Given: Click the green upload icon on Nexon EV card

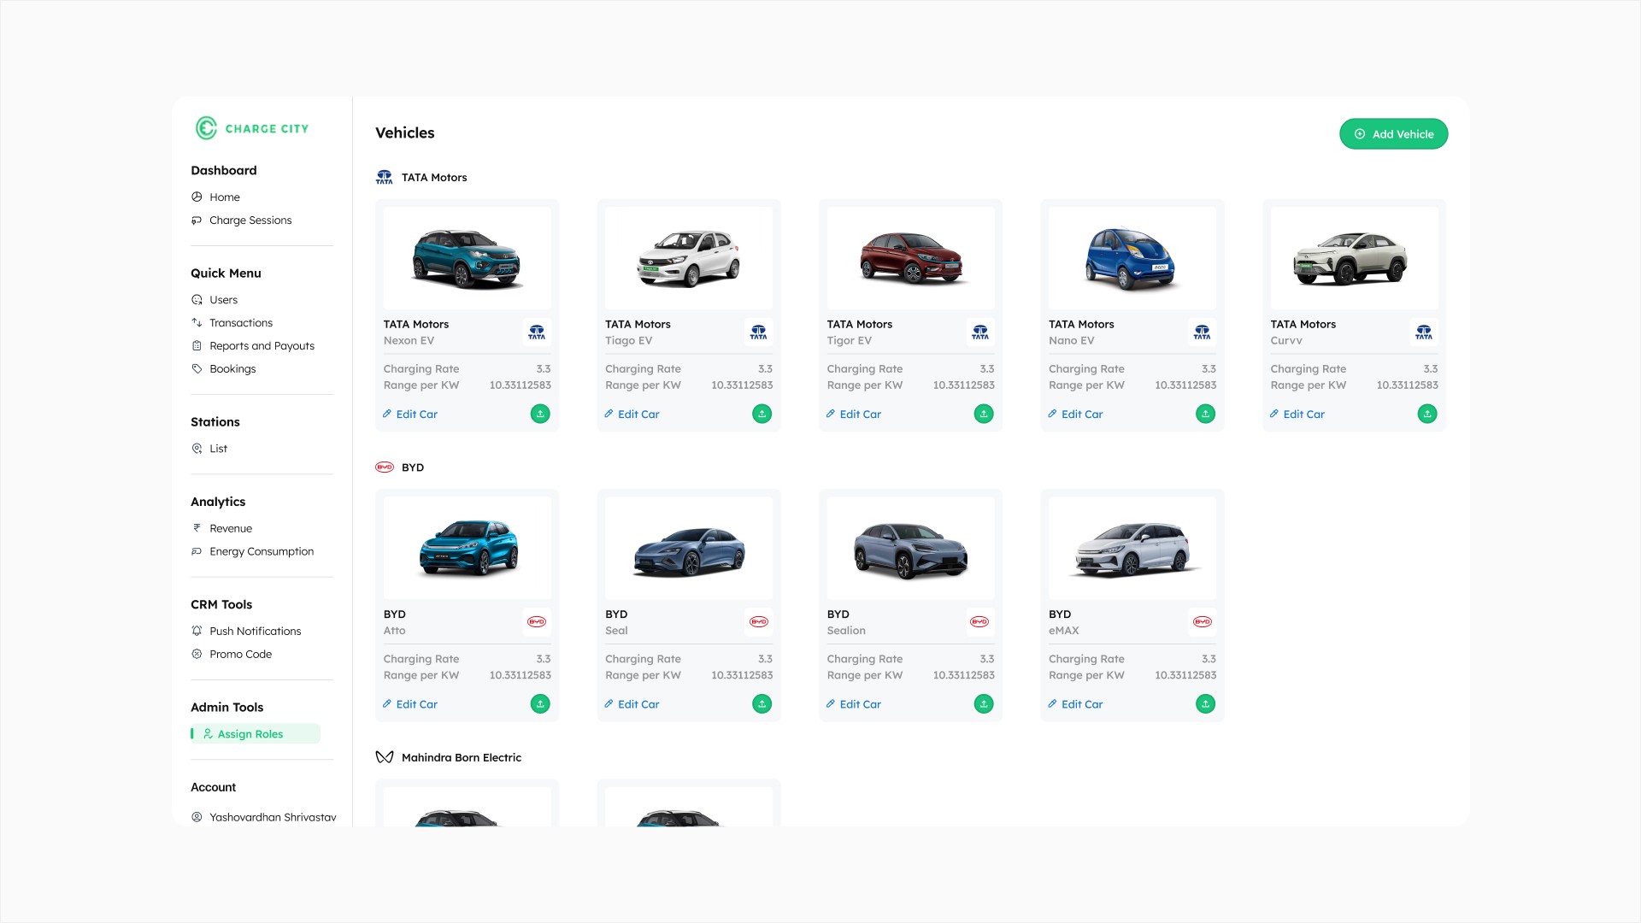Looking at the screenshot, I should [x=540, y=414].
